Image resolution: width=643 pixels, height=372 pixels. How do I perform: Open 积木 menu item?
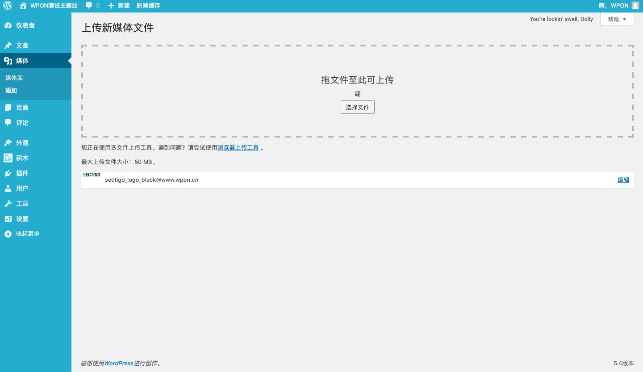tap(36, 158)
